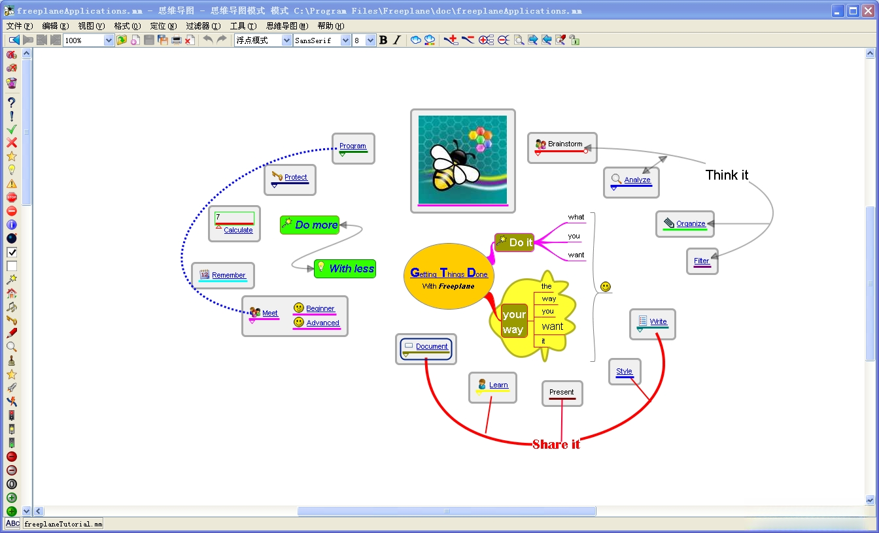Follow the Learn node link
The image size is (879, 533).
pyautogui.click(x=498, y=385)
